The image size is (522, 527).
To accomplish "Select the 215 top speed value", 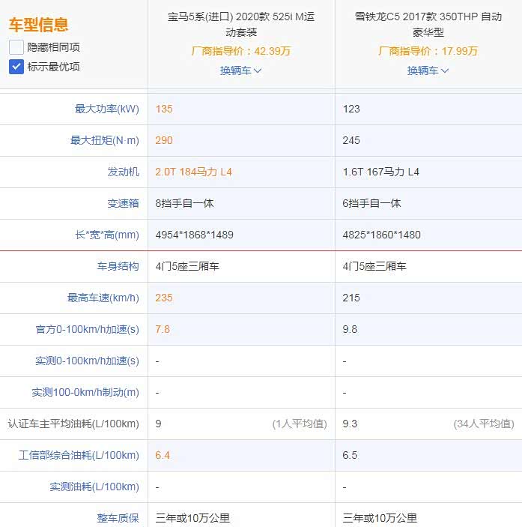I will pos(351,298).
